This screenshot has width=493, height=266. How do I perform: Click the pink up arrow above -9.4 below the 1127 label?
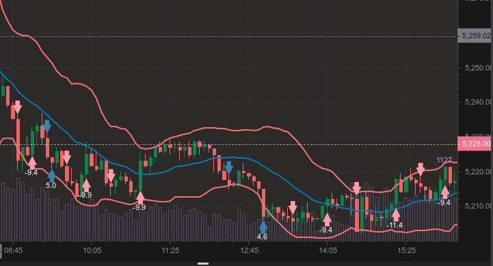tap(445, 192)
